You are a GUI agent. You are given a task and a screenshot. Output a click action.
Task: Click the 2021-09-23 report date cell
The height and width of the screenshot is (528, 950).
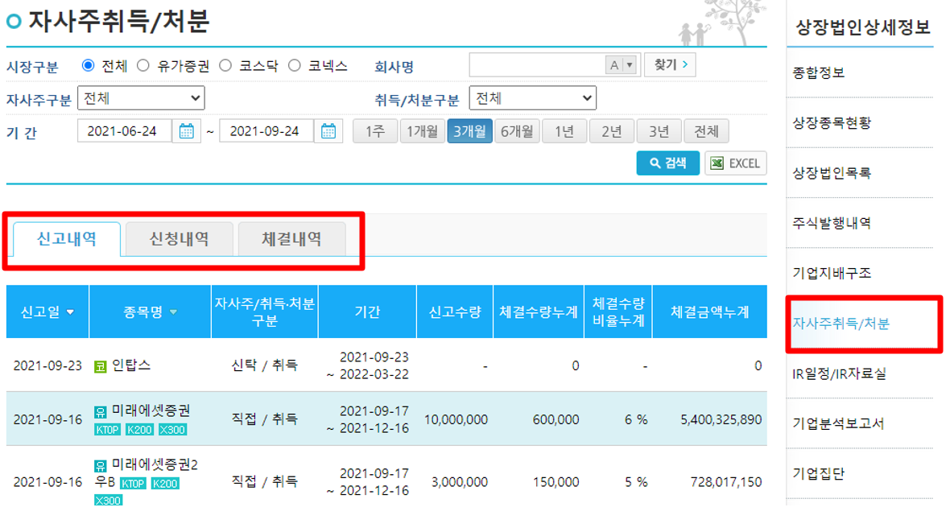[47, 365]
